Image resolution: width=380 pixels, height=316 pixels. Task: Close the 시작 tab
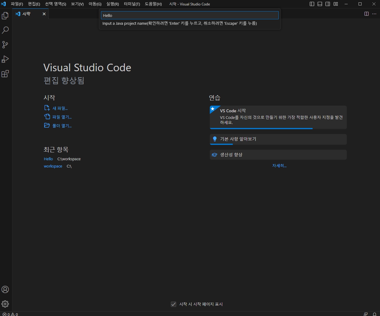tap(44, 14)
